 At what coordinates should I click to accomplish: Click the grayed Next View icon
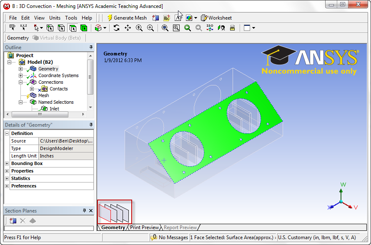(x=199, y=27)
